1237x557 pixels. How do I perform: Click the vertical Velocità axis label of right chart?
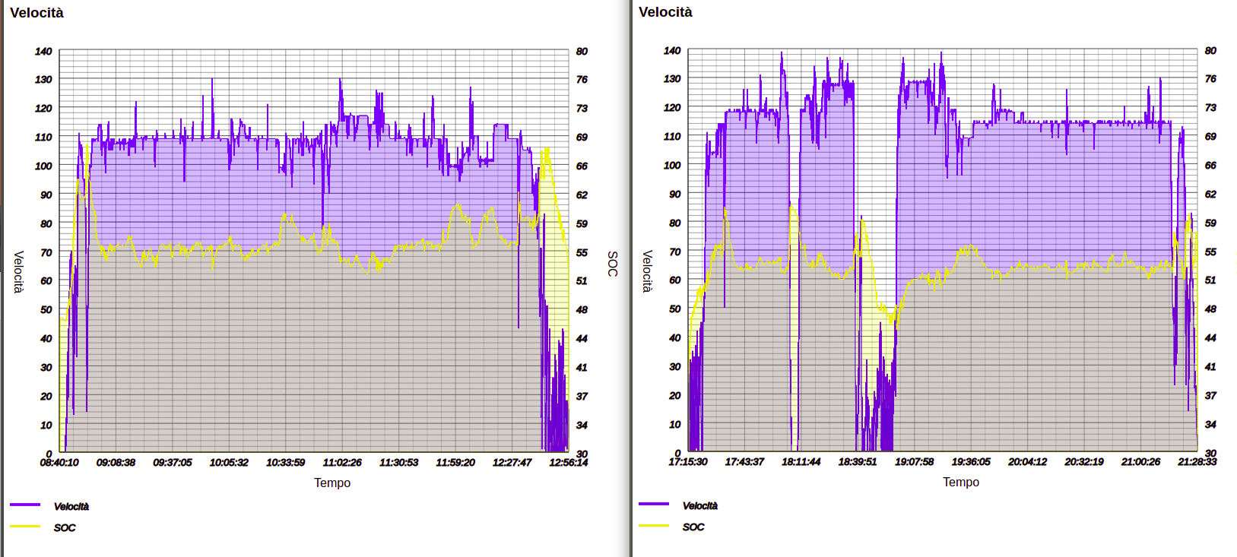647,271
